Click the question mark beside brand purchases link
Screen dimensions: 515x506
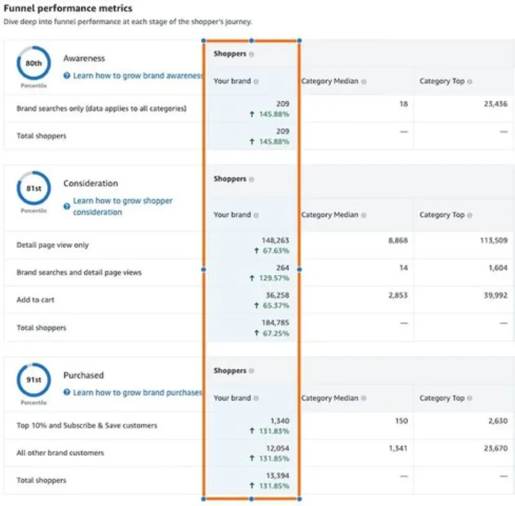(x=66, y=393)
